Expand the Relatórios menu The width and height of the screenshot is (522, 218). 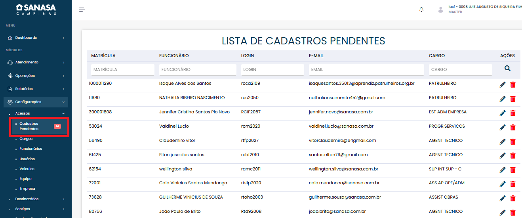click(36, 89)
